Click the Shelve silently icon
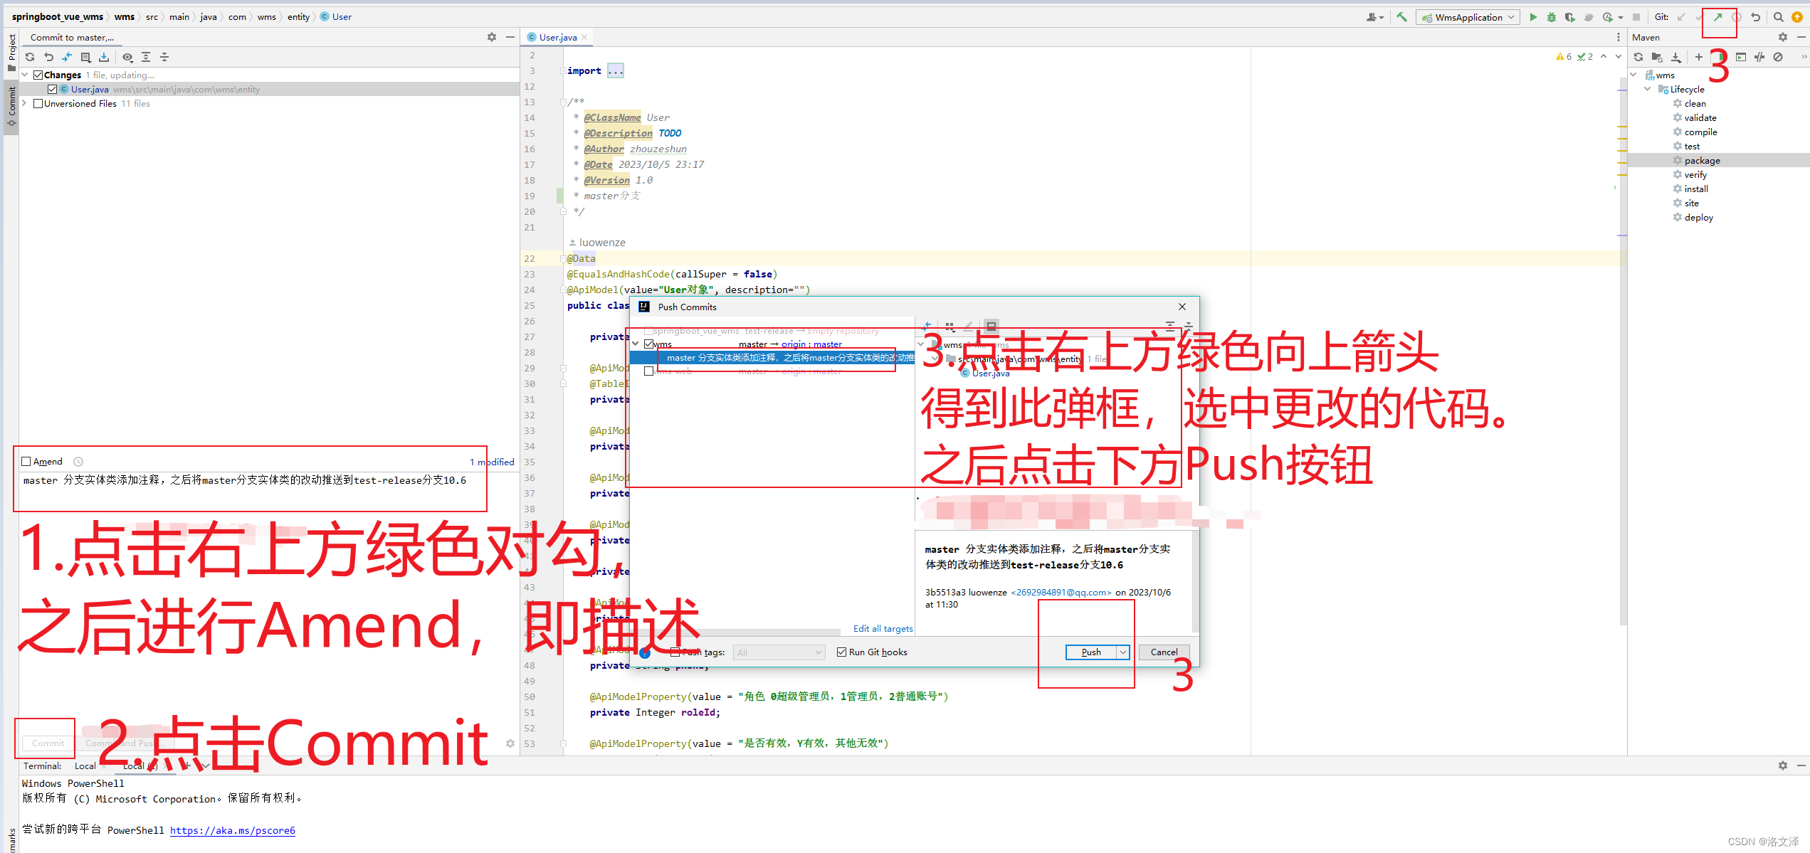 pos(104,57)
